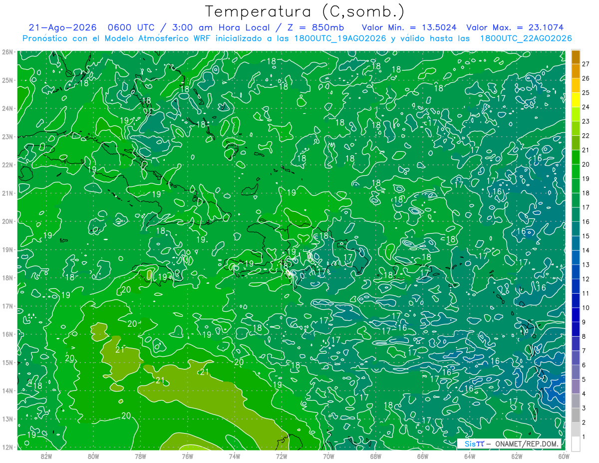
Task: Click the color-scale label 23
Action: tap(586, 121)
